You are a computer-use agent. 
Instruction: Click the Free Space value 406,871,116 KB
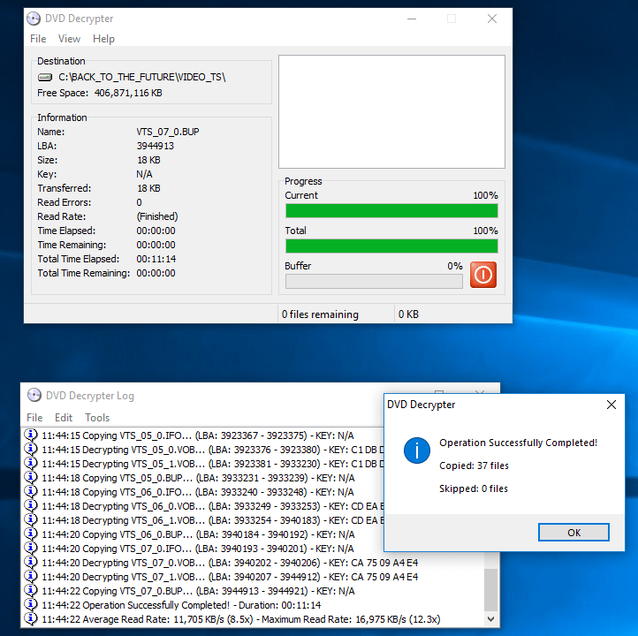(128, 93)
